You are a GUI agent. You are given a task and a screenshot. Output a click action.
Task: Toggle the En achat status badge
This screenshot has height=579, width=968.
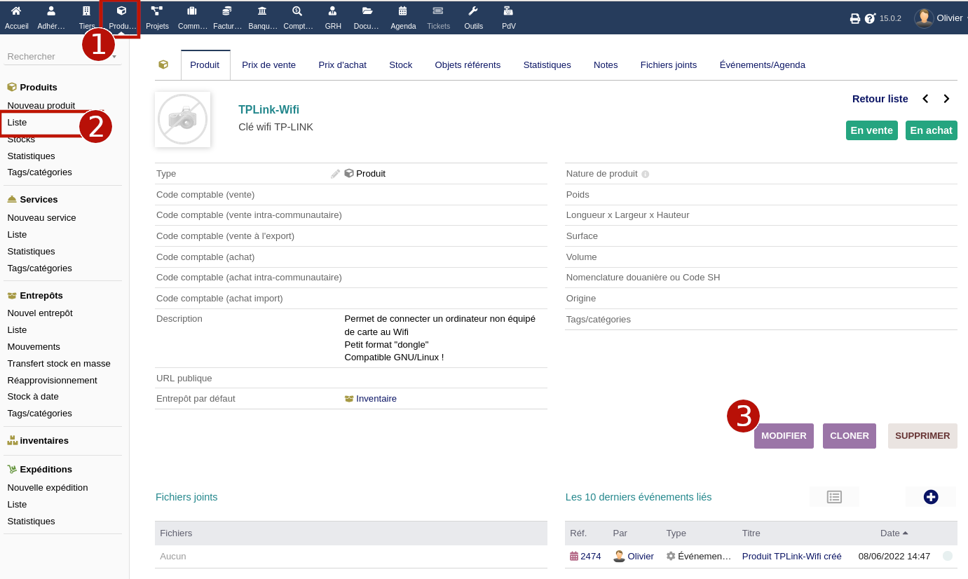click(932, 130)
